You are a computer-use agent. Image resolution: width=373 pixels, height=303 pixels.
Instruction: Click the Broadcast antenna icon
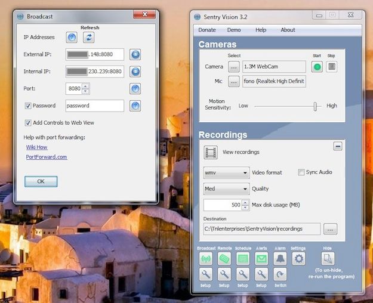coord(205,258)
